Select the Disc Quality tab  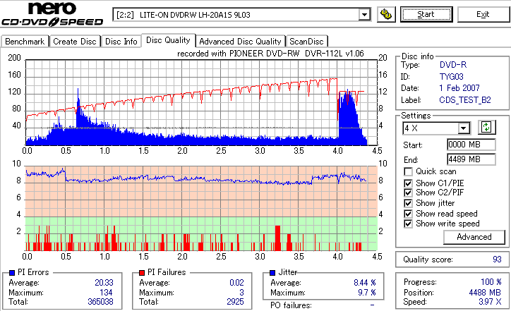point(168,40)
